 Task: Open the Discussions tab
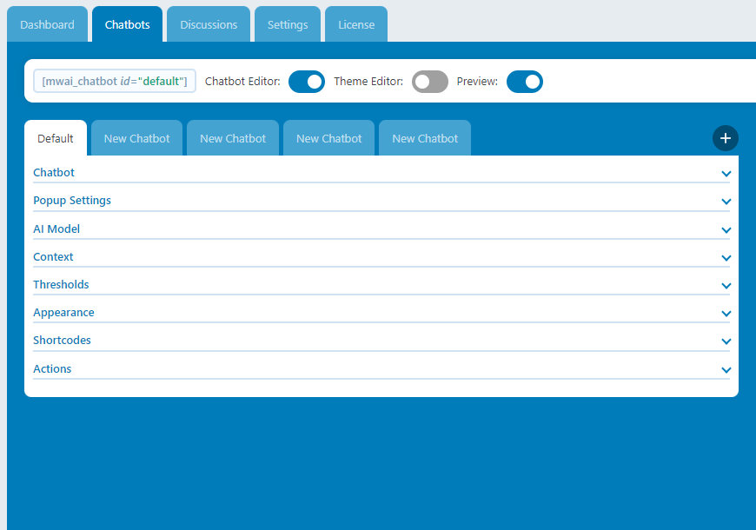[209, 25]
